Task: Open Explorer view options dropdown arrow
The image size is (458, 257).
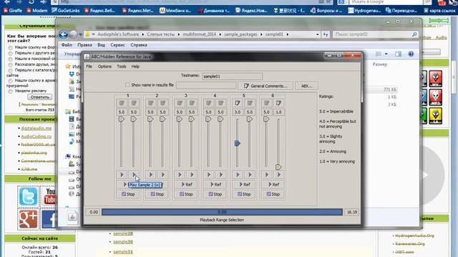Action: pos(386,54)
